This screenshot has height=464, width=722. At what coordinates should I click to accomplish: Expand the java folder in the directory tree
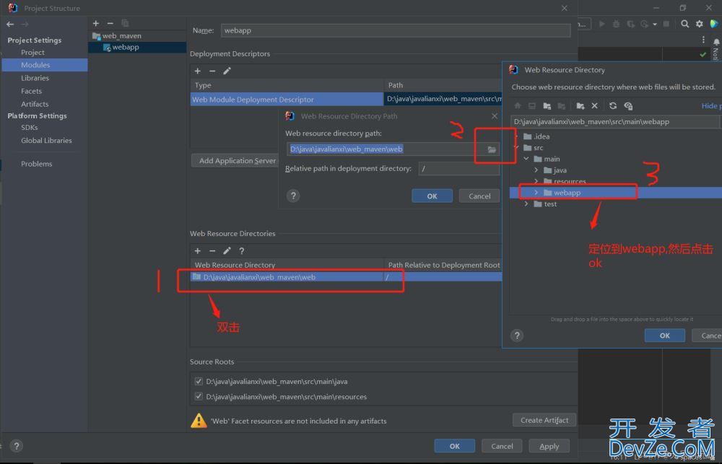536,170
